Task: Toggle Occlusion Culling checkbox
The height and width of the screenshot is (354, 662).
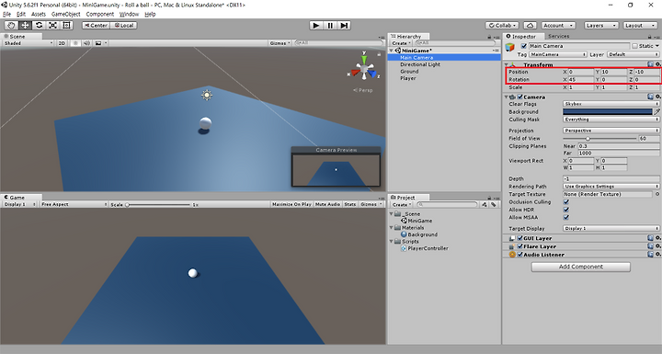Action: click(x=566, y=202)
